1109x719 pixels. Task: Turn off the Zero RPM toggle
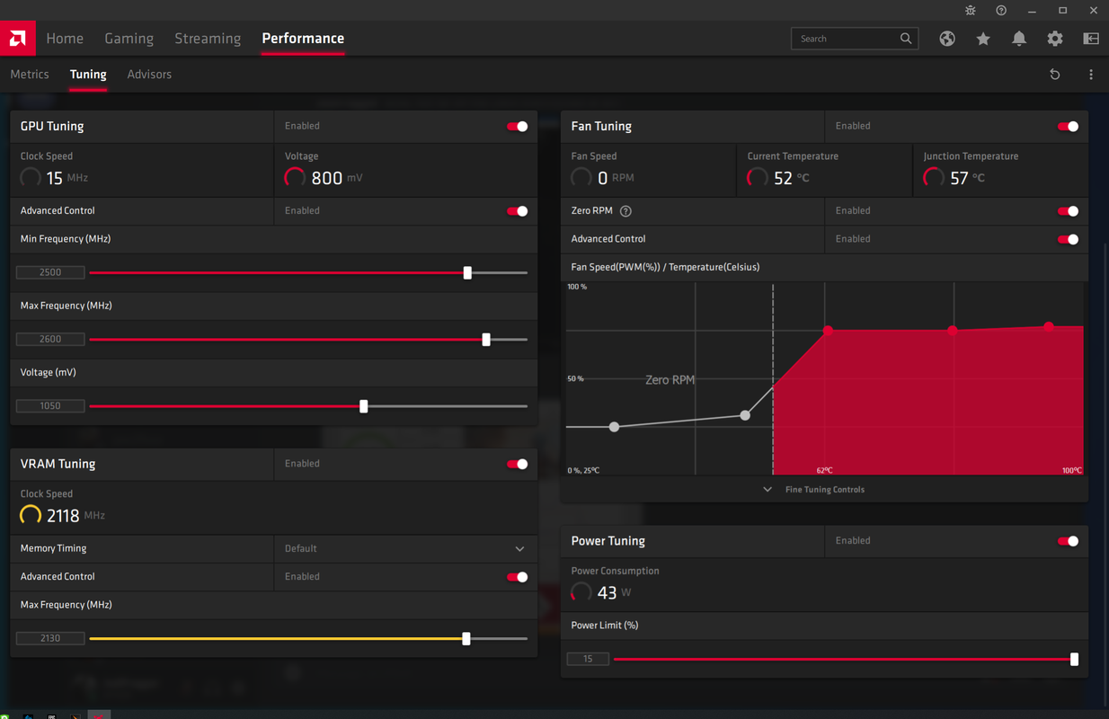pos(1068,211)
